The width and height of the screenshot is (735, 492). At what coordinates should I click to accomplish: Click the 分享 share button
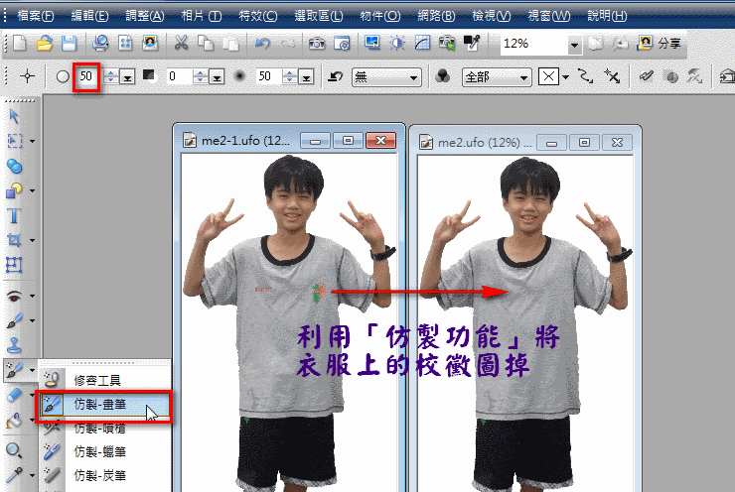(659, 44)
